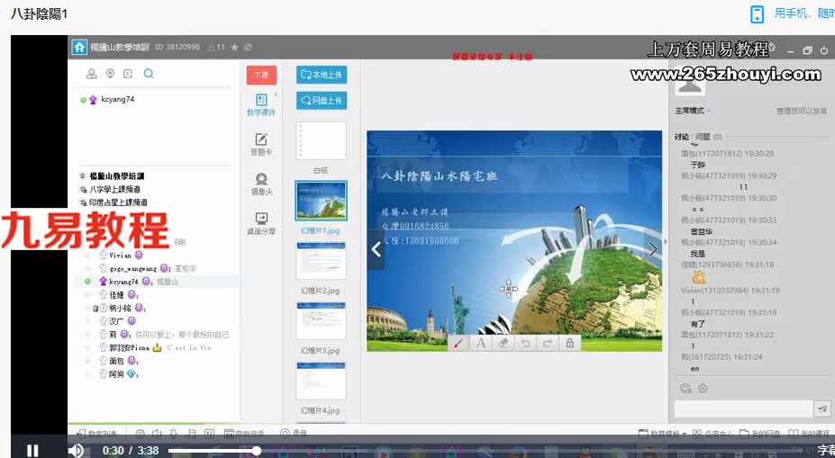Open the search magnifier icon
This screenshot has width=835, height=458.
point(149,74)
